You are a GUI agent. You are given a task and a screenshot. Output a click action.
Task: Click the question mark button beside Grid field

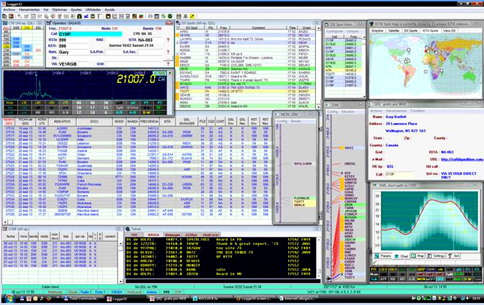(x=168, y=64)
